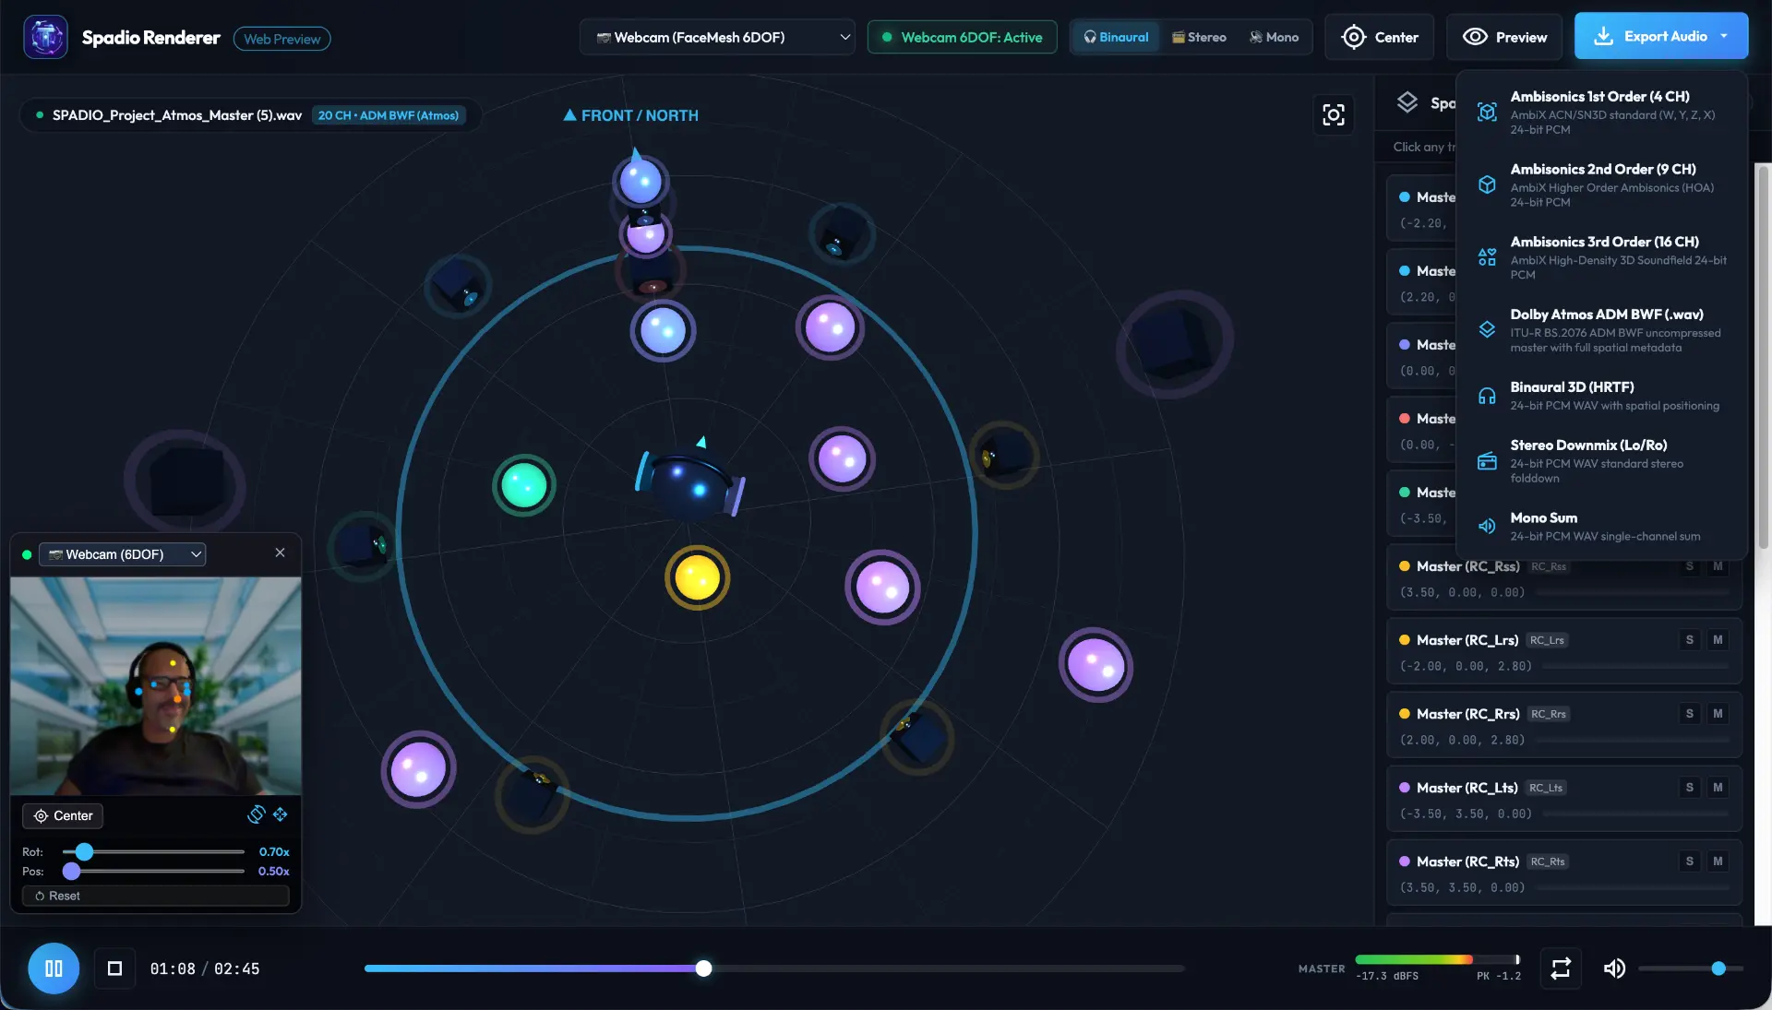Choose Stereo Downmix (Lo/Ro) export
The width and height of the screenshot is (1772, 1010).
tap(1602, 460)
